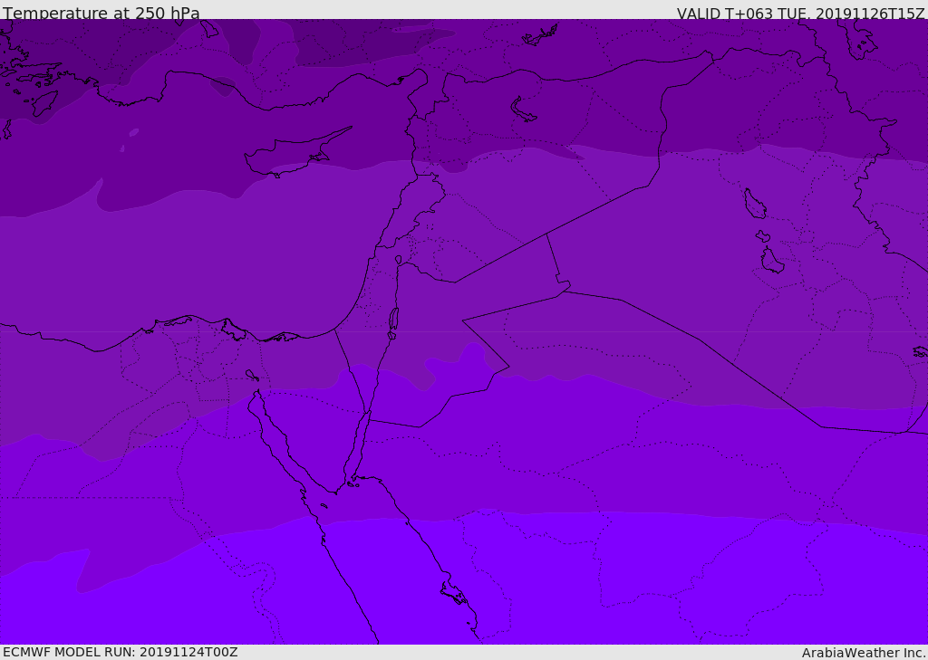Image resolution: width=928 pixels, height=660 pixels.
Task: Click the 'Temperature at 250 hPa' title
Action: (x=101, y=13)
